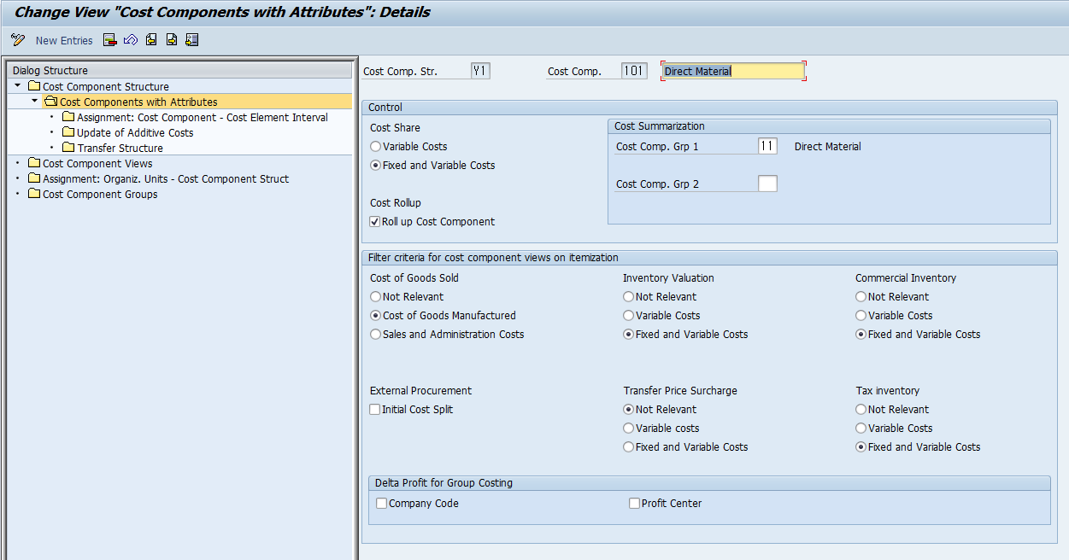
Task: Click the Cost Comp. Grp 2 field
Action: pos(767,183)
